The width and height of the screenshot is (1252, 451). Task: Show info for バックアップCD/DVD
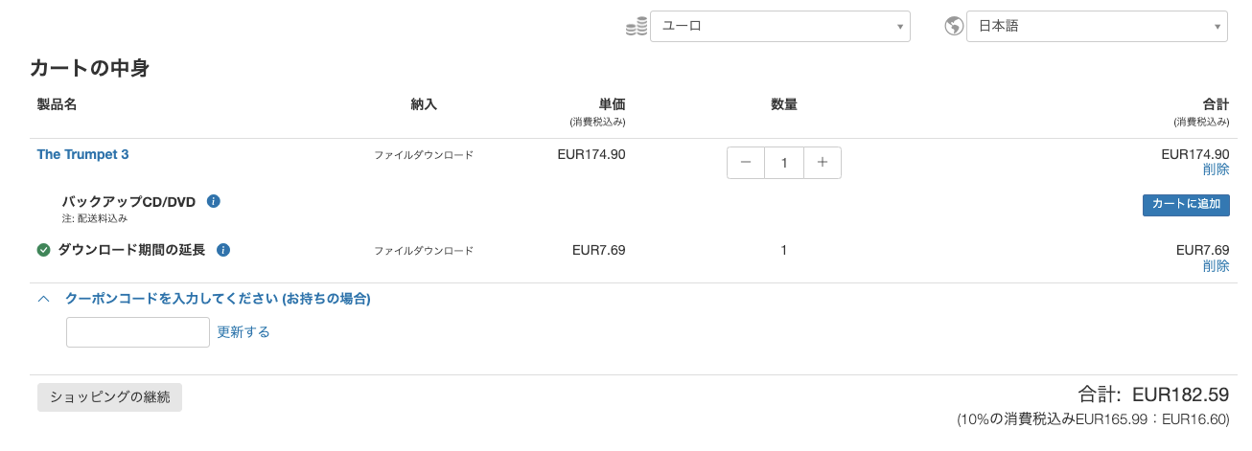click(x=214, y=201)
